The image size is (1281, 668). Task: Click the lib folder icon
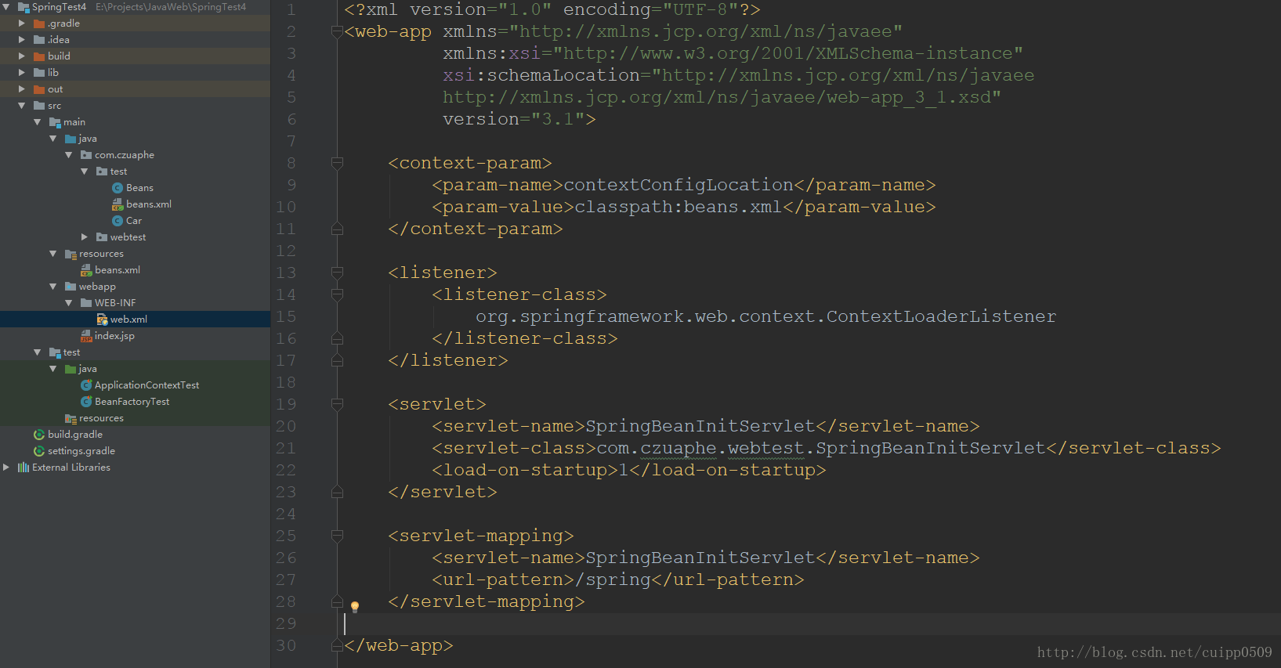point(39,73)
